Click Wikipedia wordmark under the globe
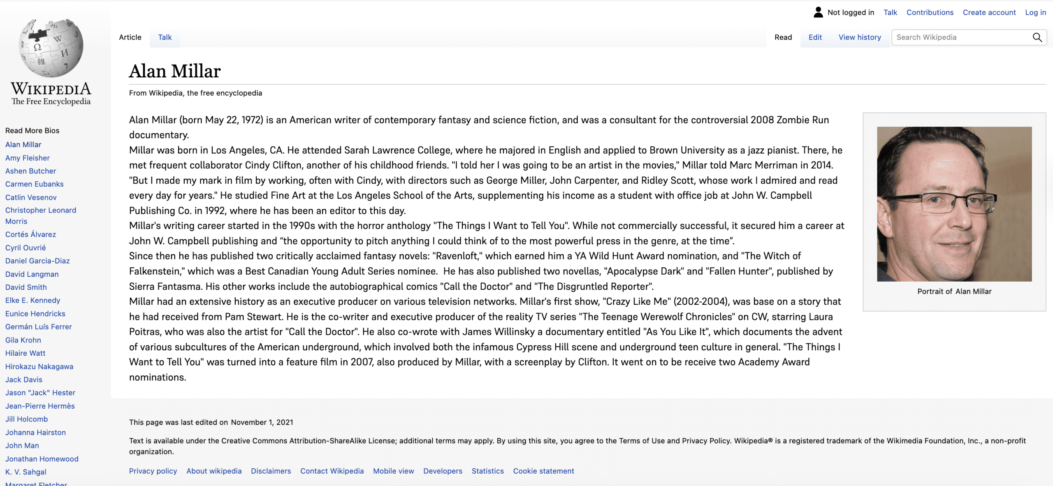The image size is (1053, 486). pyautogui.click(x=51, y=89)
